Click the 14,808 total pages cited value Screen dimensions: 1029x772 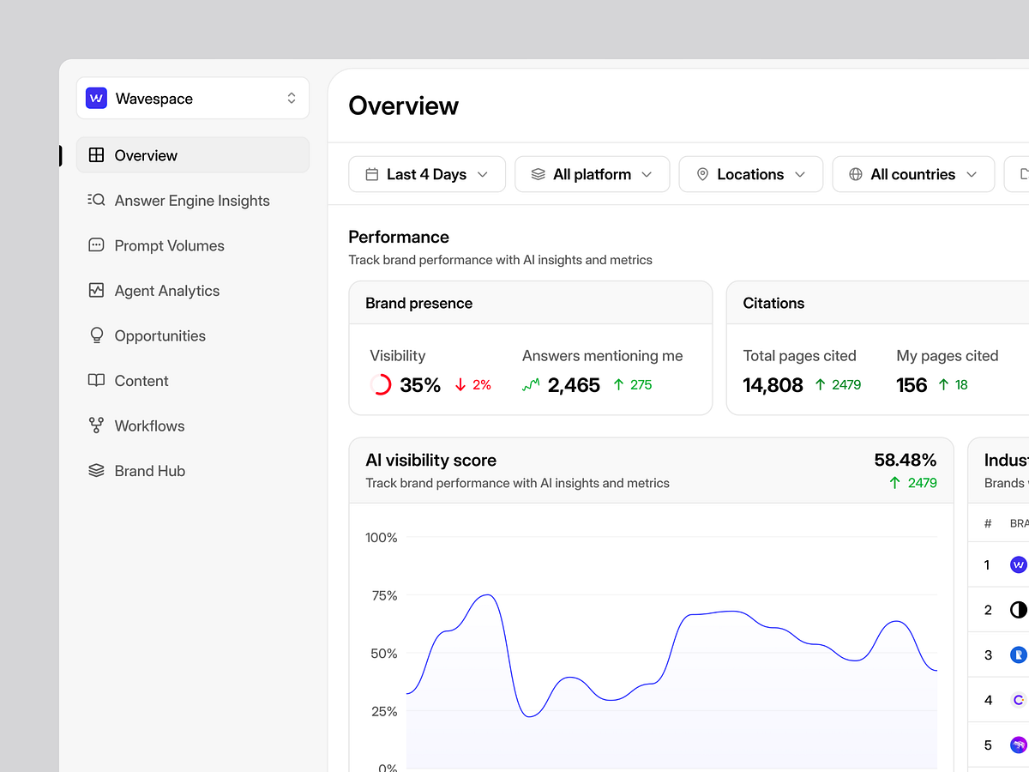(773, 385)
